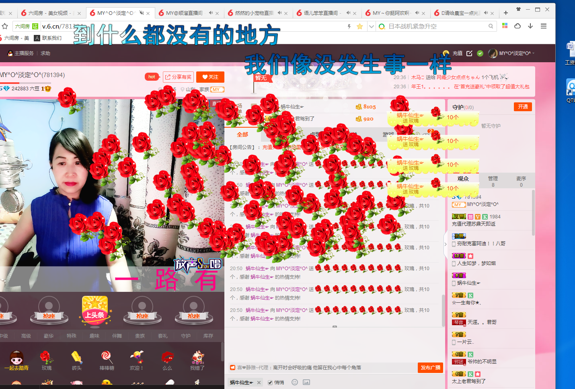Open the 联系我们 bookmark
This screenshot has height=389, width=575.
(48, 38)
